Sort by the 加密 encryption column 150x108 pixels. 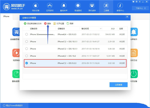point(121,29)
